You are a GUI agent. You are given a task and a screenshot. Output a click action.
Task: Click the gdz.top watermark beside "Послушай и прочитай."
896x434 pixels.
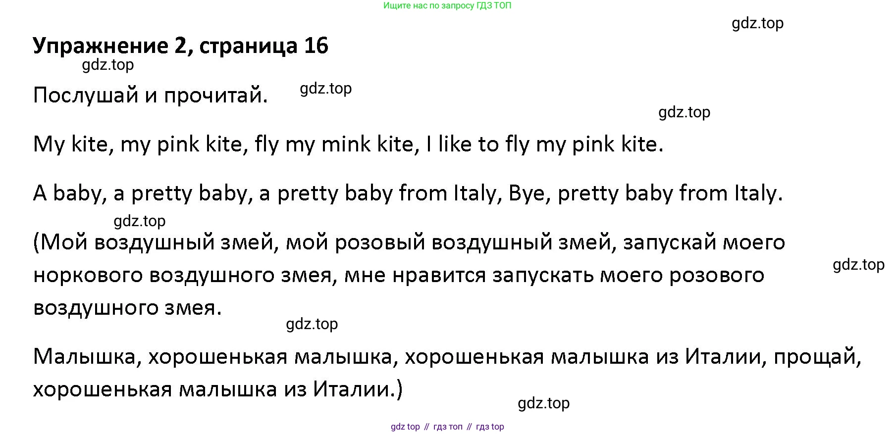pos(326,89)
